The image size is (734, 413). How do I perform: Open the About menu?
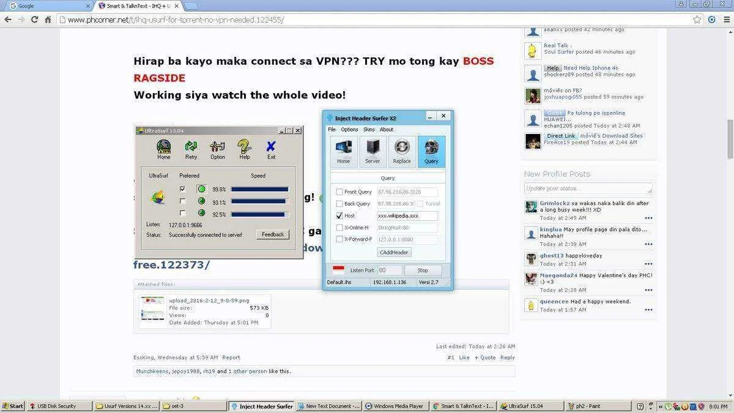[387, 130]
